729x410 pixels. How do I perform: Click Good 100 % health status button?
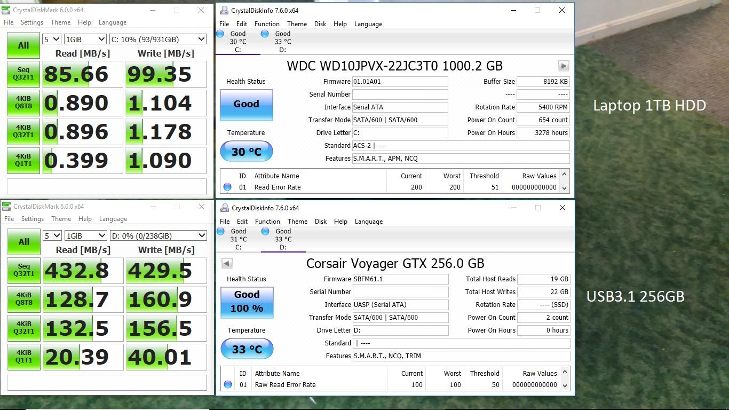coord(247,302)
